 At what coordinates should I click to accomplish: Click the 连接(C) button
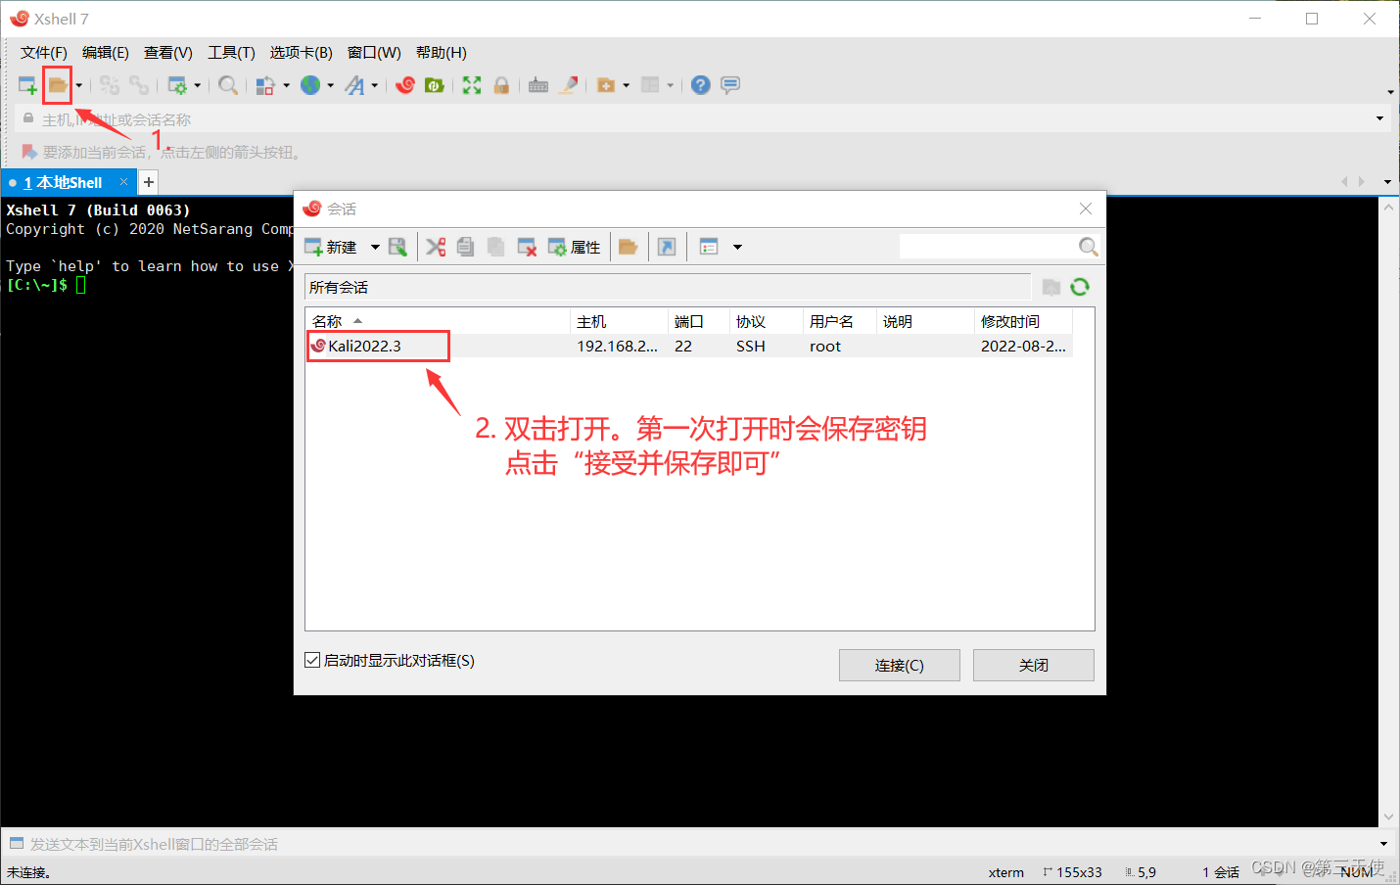(899, 665)
